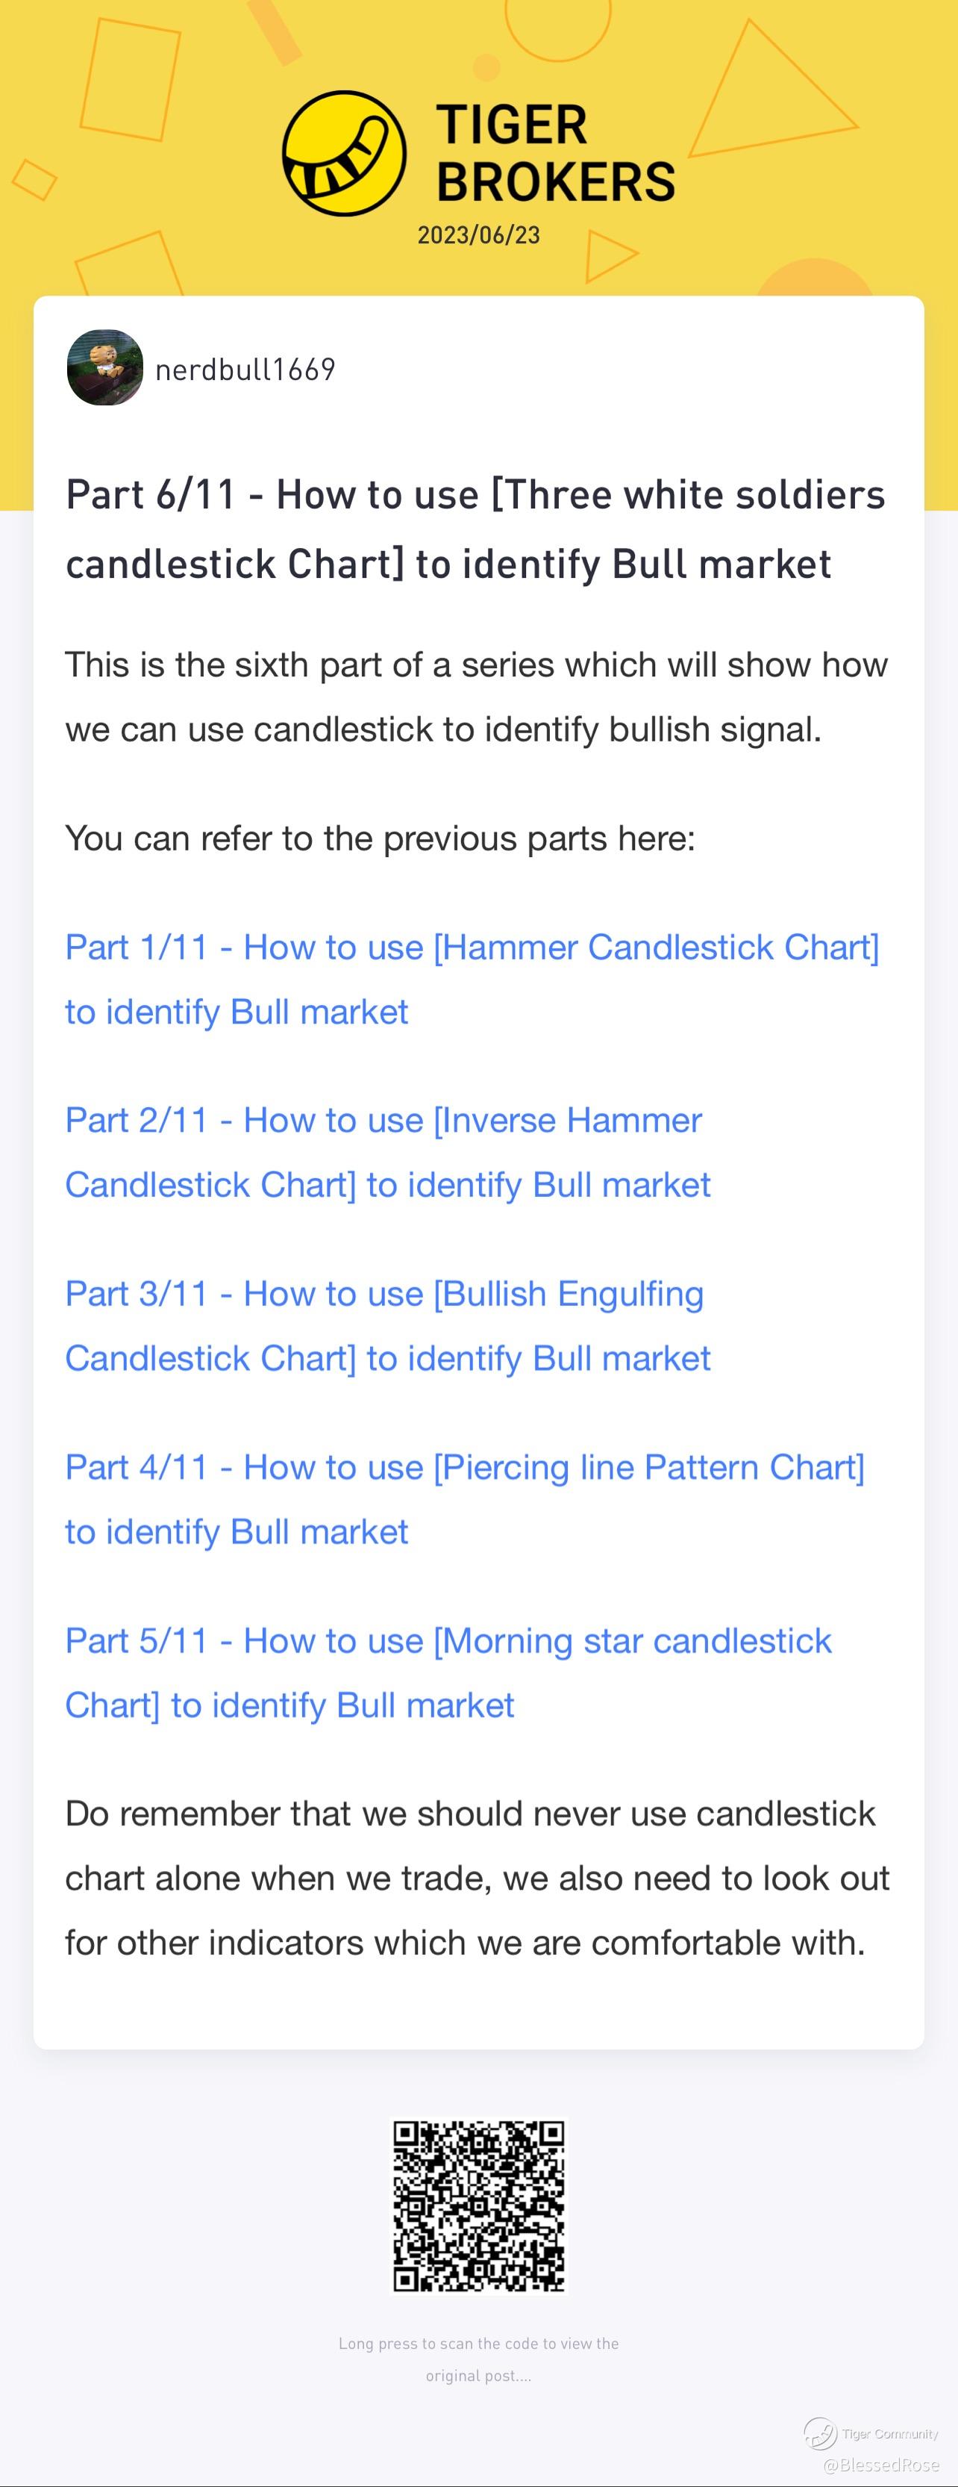Click 'You can refer to the previous parts' text

(380, 838)
